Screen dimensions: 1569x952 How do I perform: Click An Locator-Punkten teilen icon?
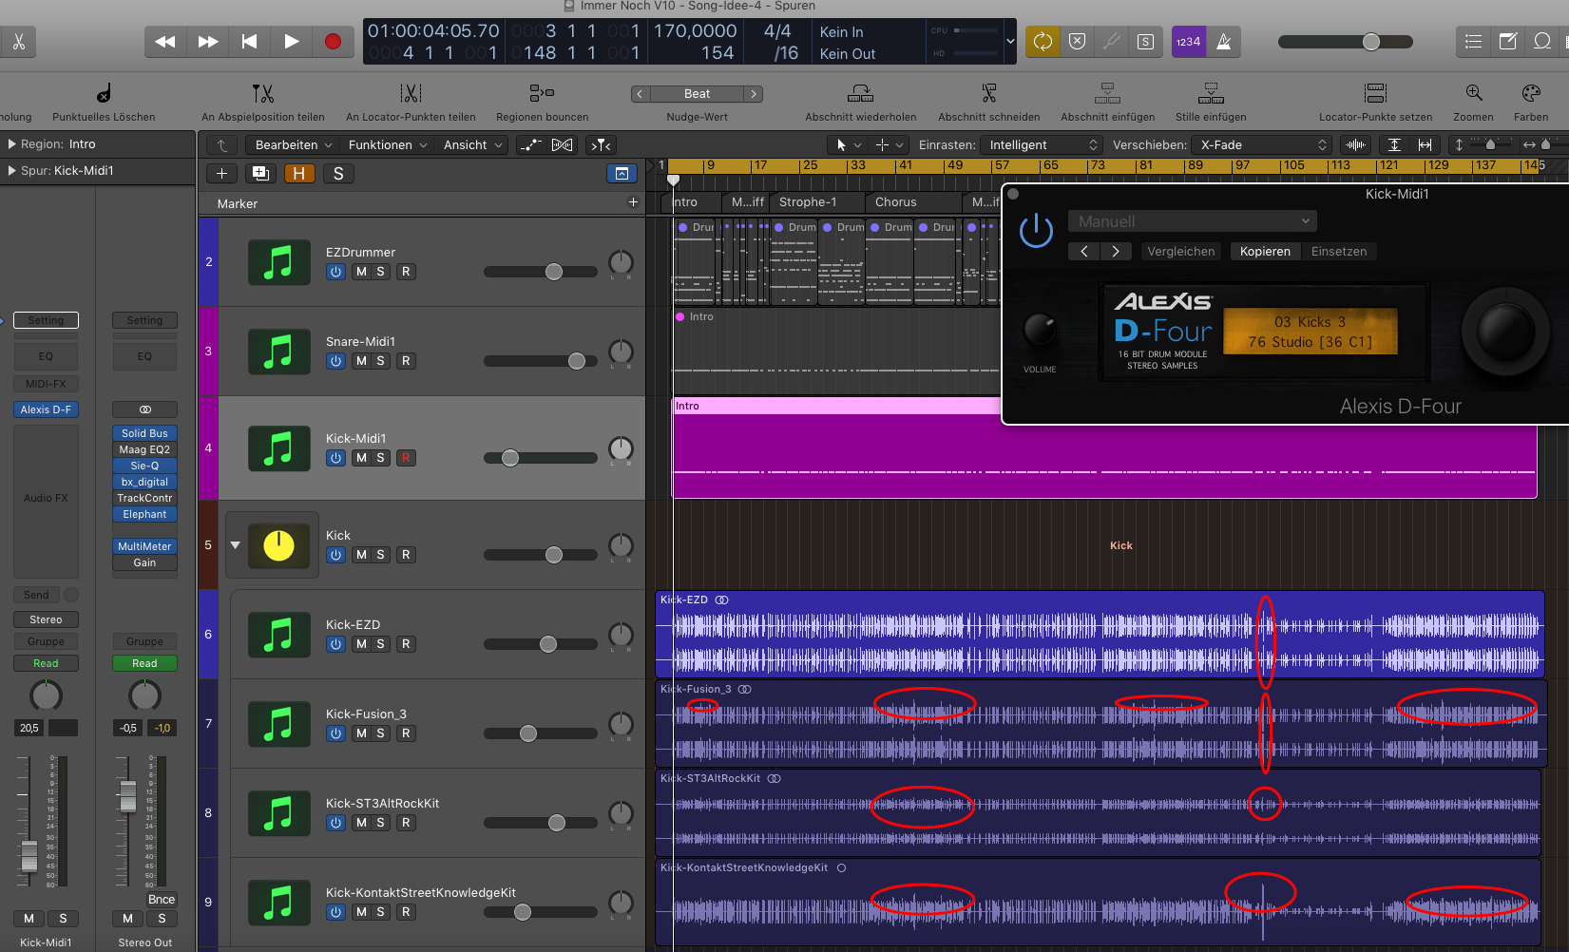411,93
